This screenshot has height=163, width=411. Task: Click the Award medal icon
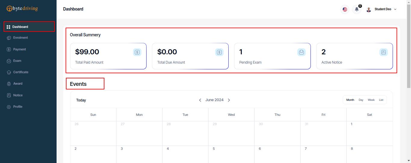point(9,84)
